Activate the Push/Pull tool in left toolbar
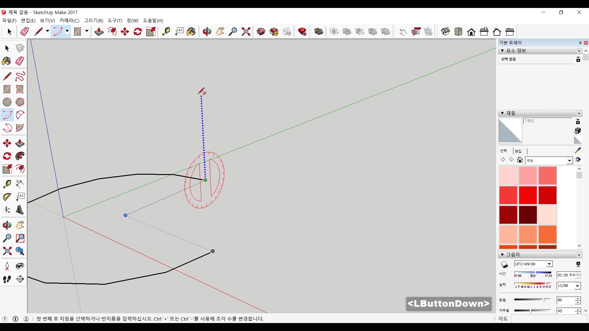 (x=20, y=143)
